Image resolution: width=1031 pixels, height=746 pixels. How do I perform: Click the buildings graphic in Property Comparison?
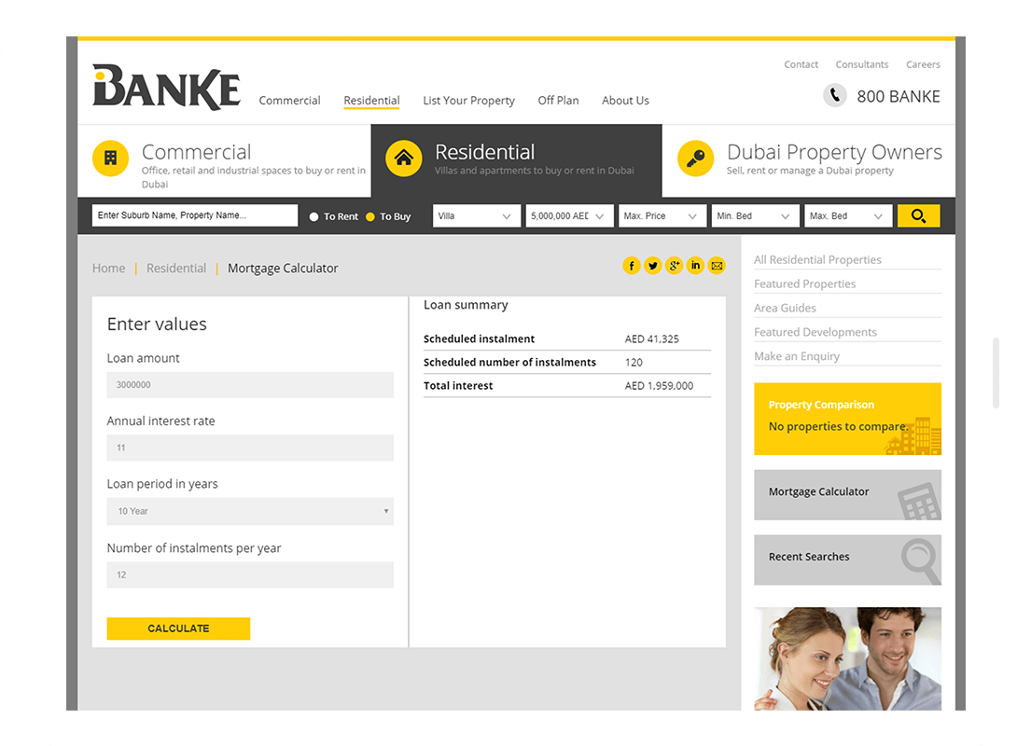pos(913,435)
